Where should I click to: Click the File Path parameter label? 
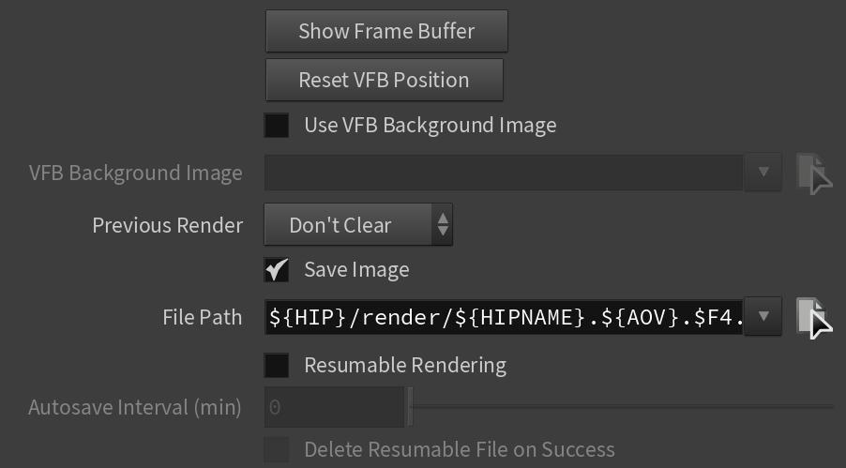(203, 317)
